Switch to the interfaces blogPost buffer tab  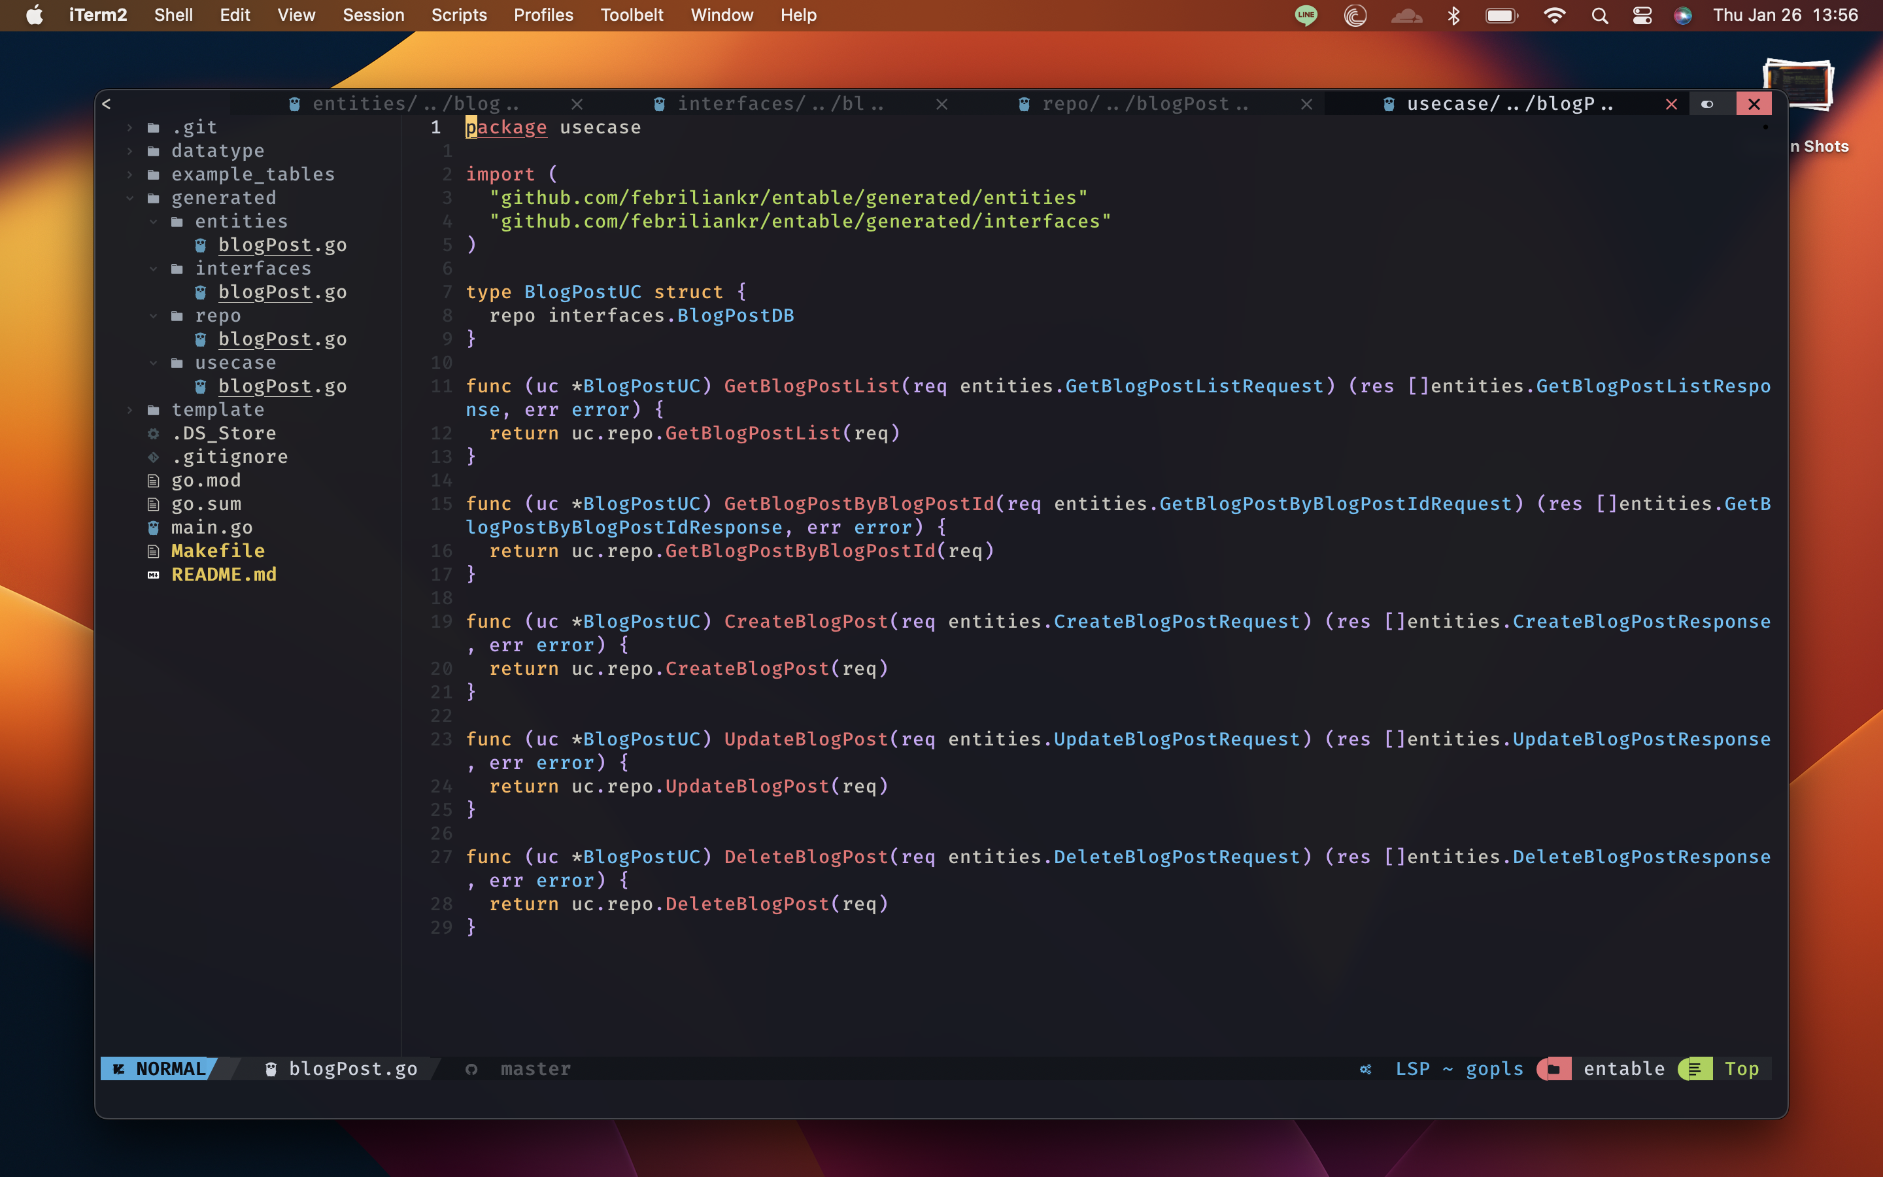point(778,103)
